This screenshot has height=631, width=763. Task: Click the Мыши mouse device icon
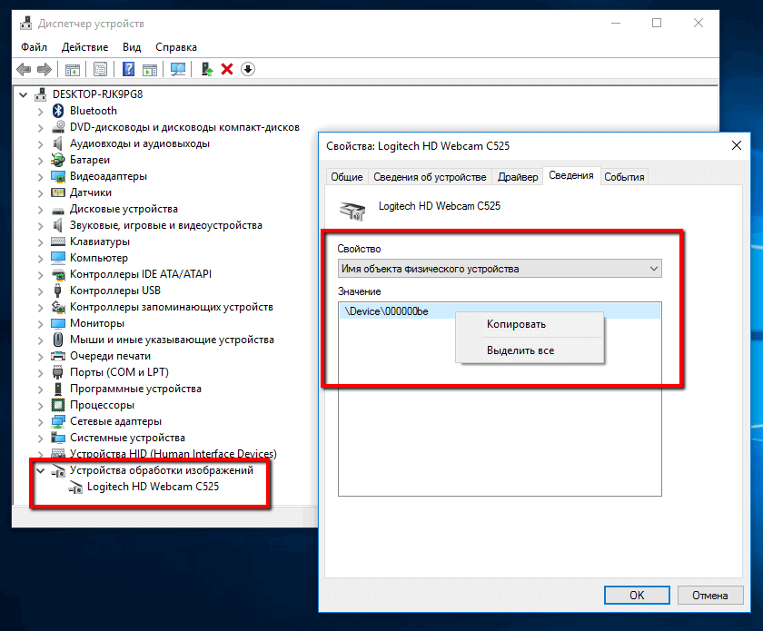58,339
